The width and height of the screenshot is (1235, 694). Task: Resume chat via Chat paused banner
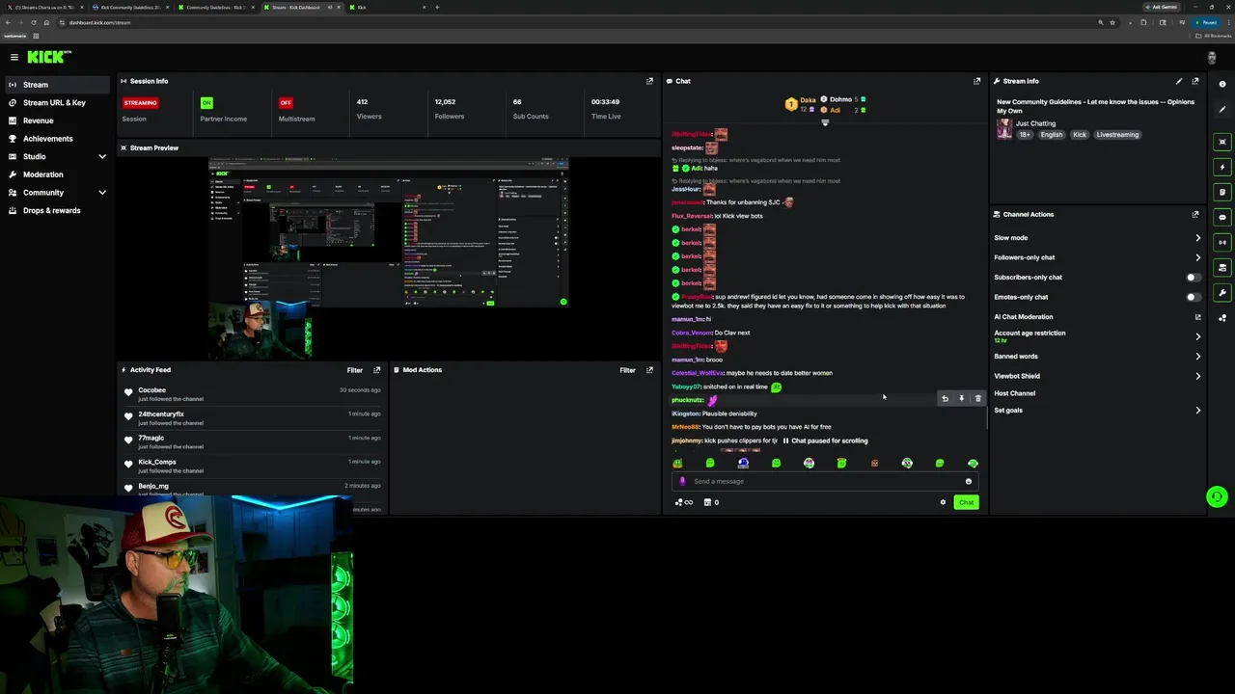(825, 440)
